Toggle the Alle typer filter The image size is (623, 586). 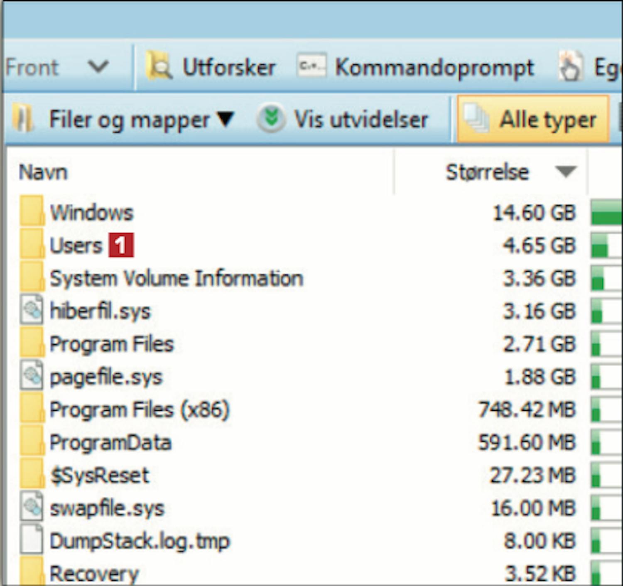click(x=533, y=120)
